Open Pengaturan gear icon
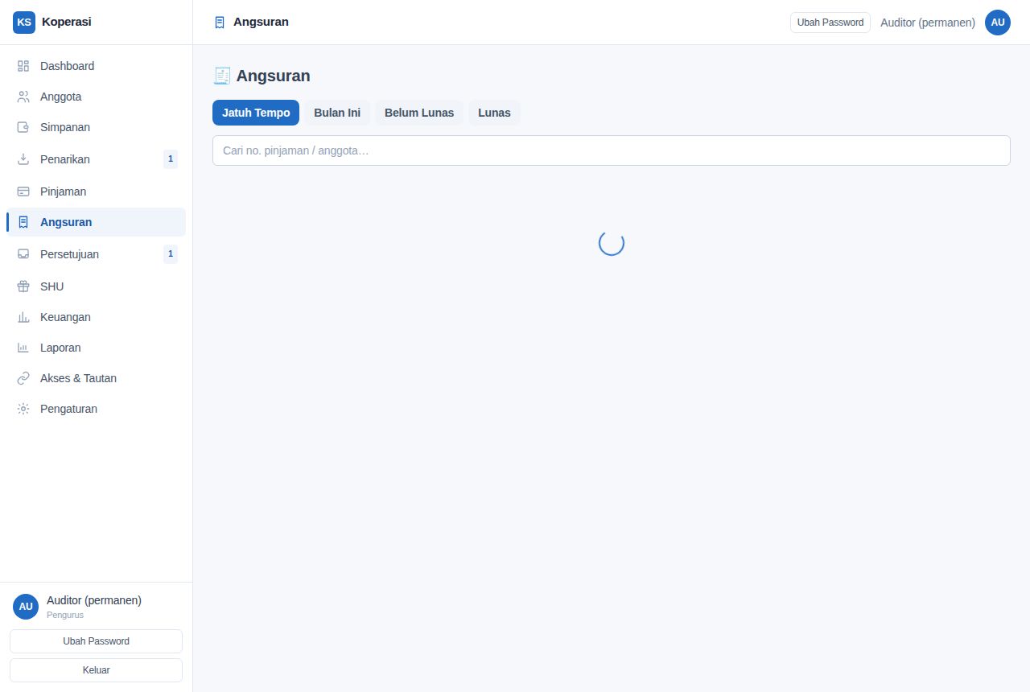 click(23, 409)
